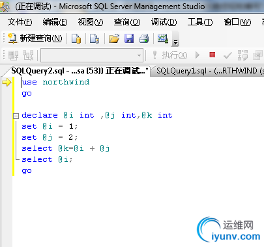
Task: Save the query with the floppy disk icon
Action: click(129, 38)
